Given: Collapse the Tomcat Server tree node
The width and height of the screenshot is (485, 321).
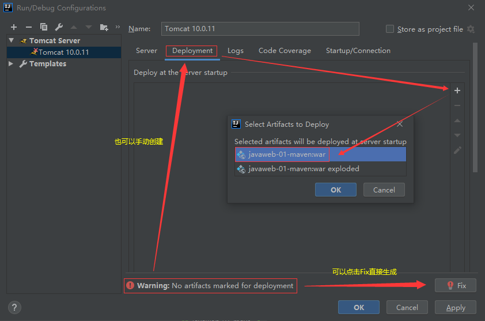Looking at the screenshot, I should pos(12,40).
